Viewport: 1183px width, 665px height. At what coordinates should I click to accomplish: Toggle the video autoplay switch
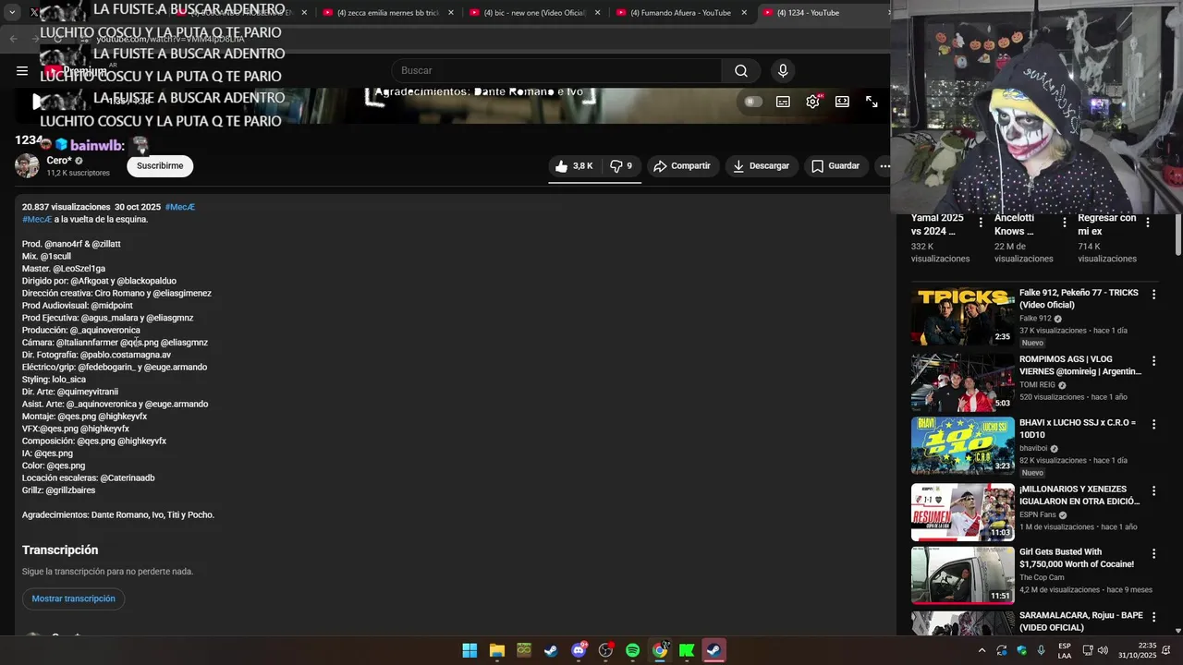pyautogui.click(x=753, y=102)
